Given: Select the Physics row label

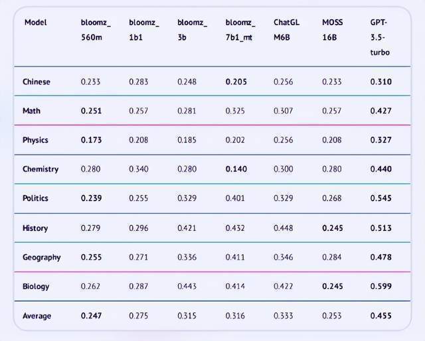Looking at the screenshot, I should [35, 140].
